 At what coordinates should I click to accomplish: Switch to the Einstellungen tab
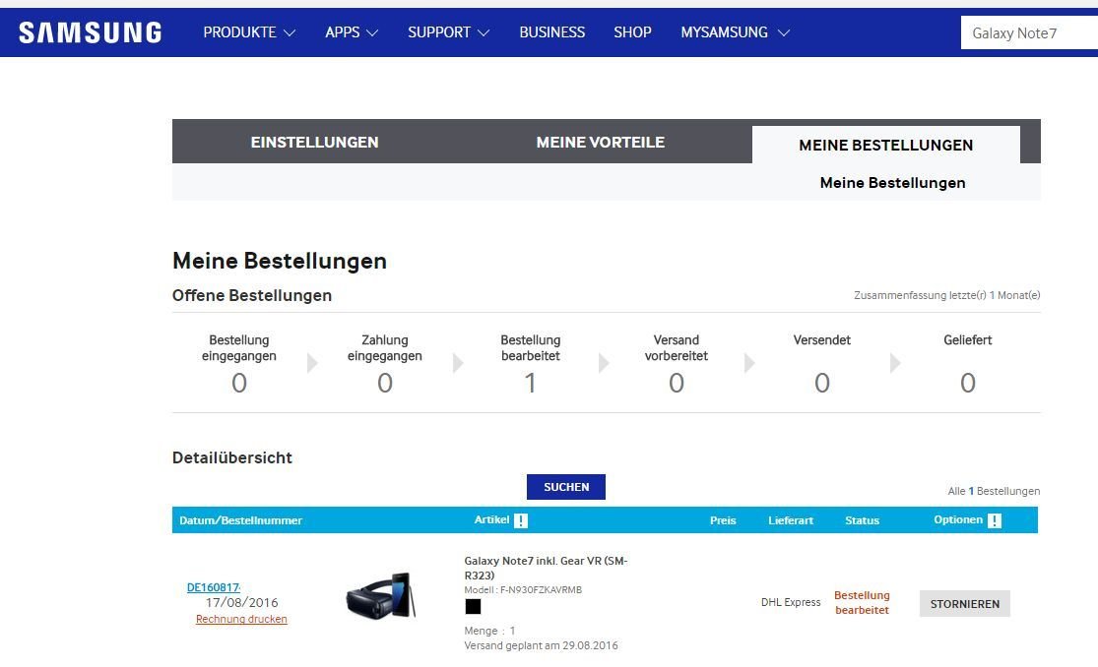click(x=314, y=142)
